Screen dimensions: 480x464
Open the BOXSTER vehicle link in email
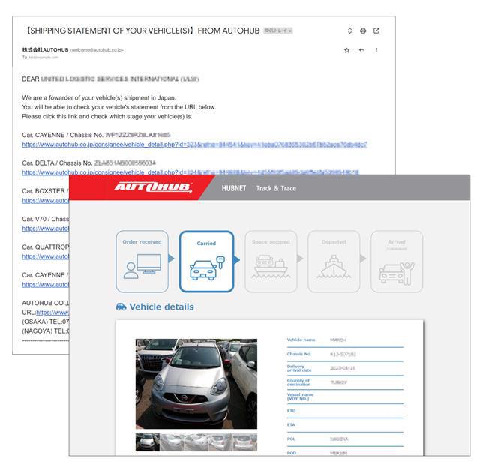coord(46,201)
